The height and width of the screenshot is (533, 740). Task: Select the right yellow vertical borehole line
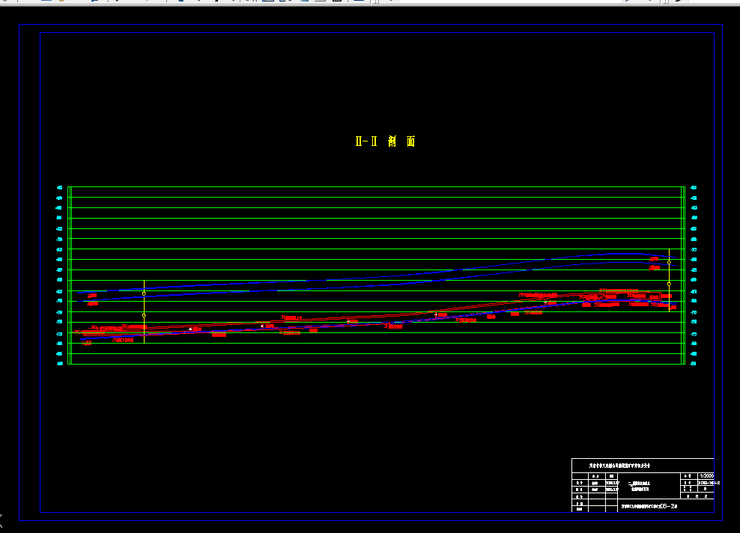tap(669, 280)
